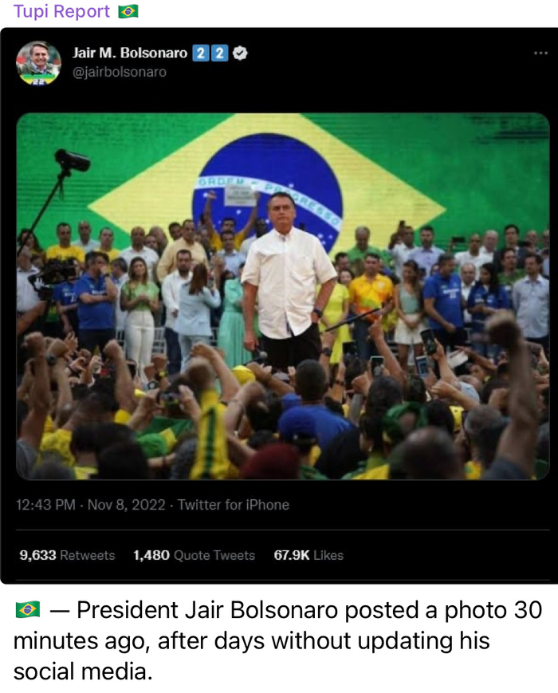
Task: Open the three-dot tweet options menu
Action: (540, 53)
